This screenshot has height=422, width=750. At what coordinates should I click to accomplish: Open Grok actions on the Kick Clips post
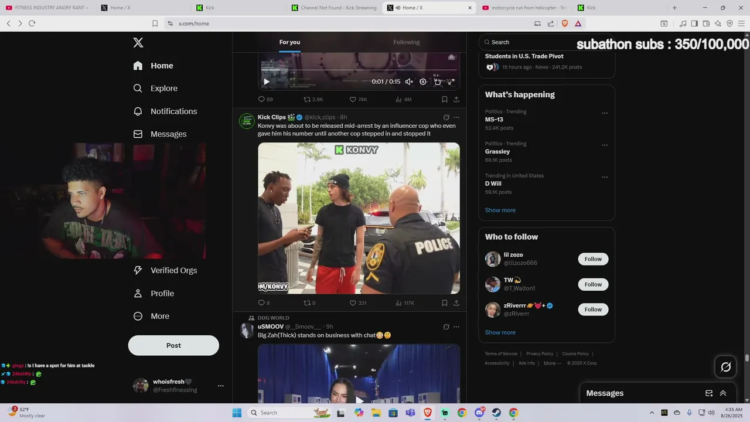point(446,117)
